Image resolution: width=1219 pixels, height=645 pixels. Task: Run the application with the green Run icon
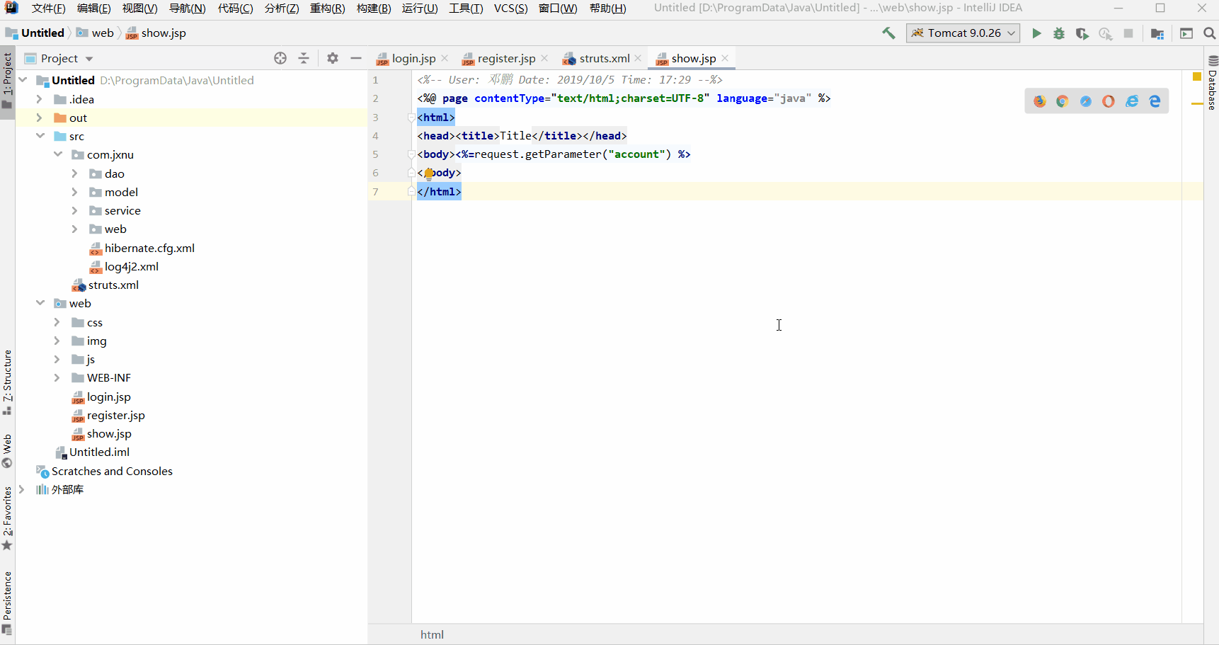[1037, 33]
